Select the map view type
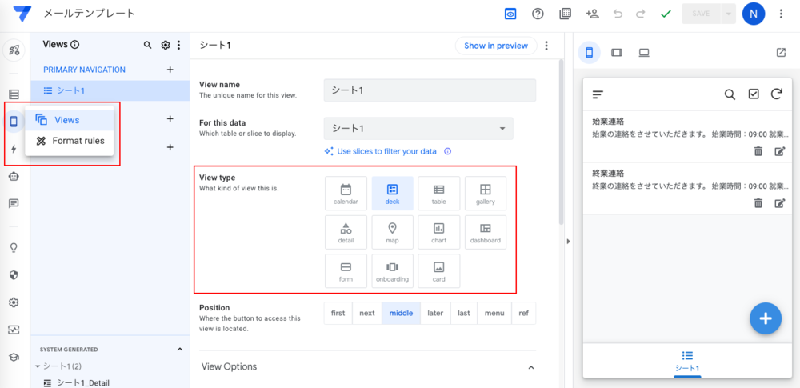This screenshot has width=800, height=388. click(x=392, y=232)
